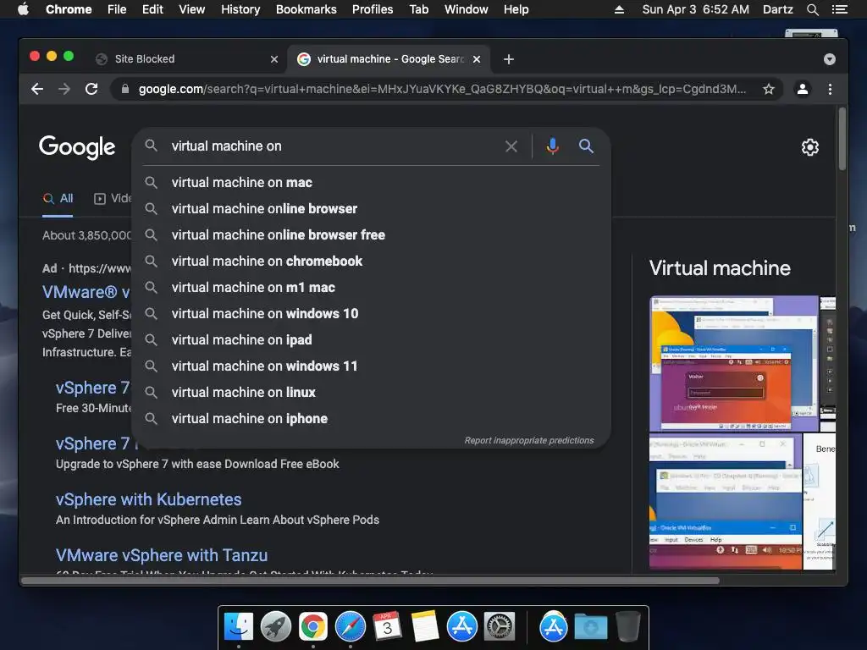This screenshot has width=867, height=650.
Task: Reload the current page
Action: [x=91, y=89]
